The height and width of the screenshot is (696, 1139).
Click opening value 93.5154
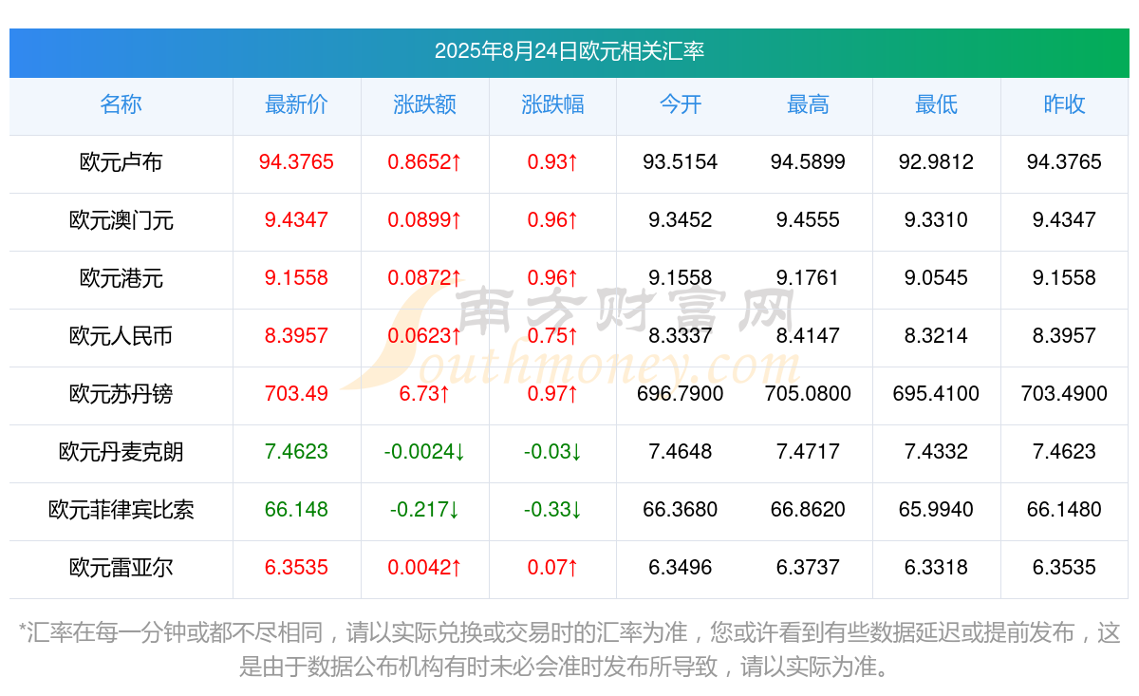tap(681, 162)
